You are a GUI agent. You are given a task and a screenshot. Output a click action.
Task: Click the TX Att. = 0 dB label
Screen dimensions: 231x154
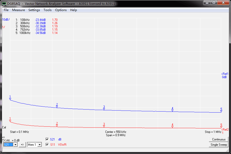point(11,140)
